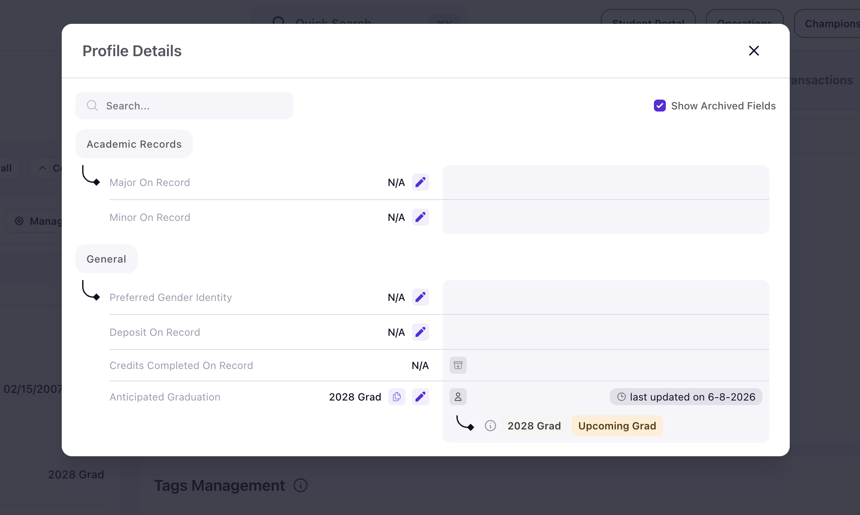Click the Search field in Profile Details
Image resolution: width=860 pixels, height=515 pixels.
pos(184,106)
